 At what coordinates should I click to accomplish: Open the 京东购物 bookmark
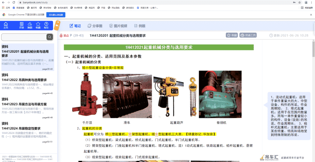46,8
